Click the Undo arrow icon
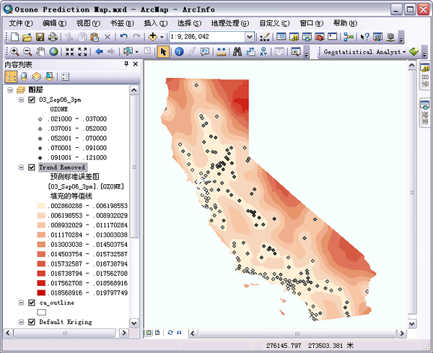 [124, 36]
